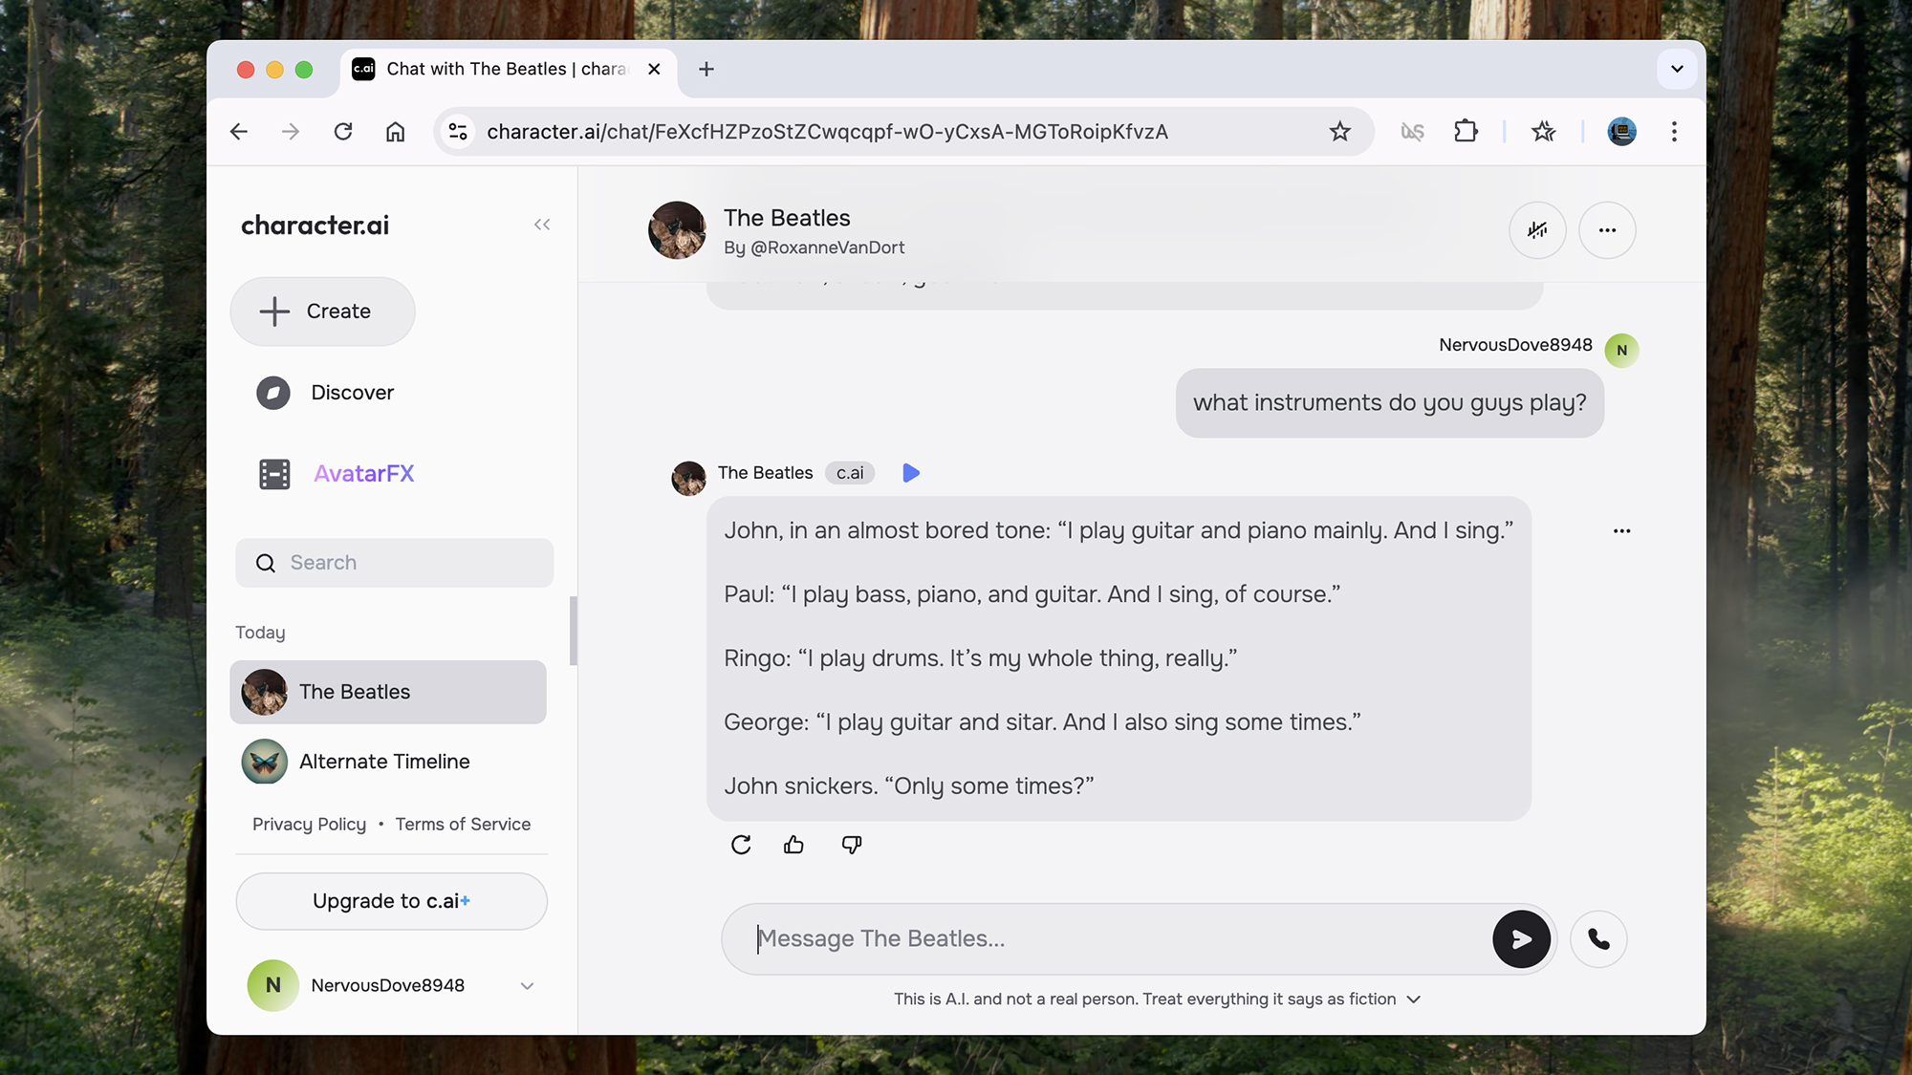The height and width of the screenshot is (1075, 1912).
Task: Click The Beatles name above the reply
Action: [765, 473]
